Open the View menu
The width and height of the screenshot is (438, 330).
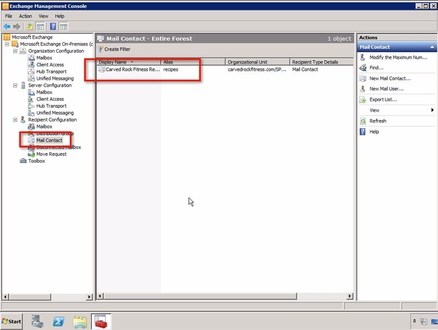(43, 16)
